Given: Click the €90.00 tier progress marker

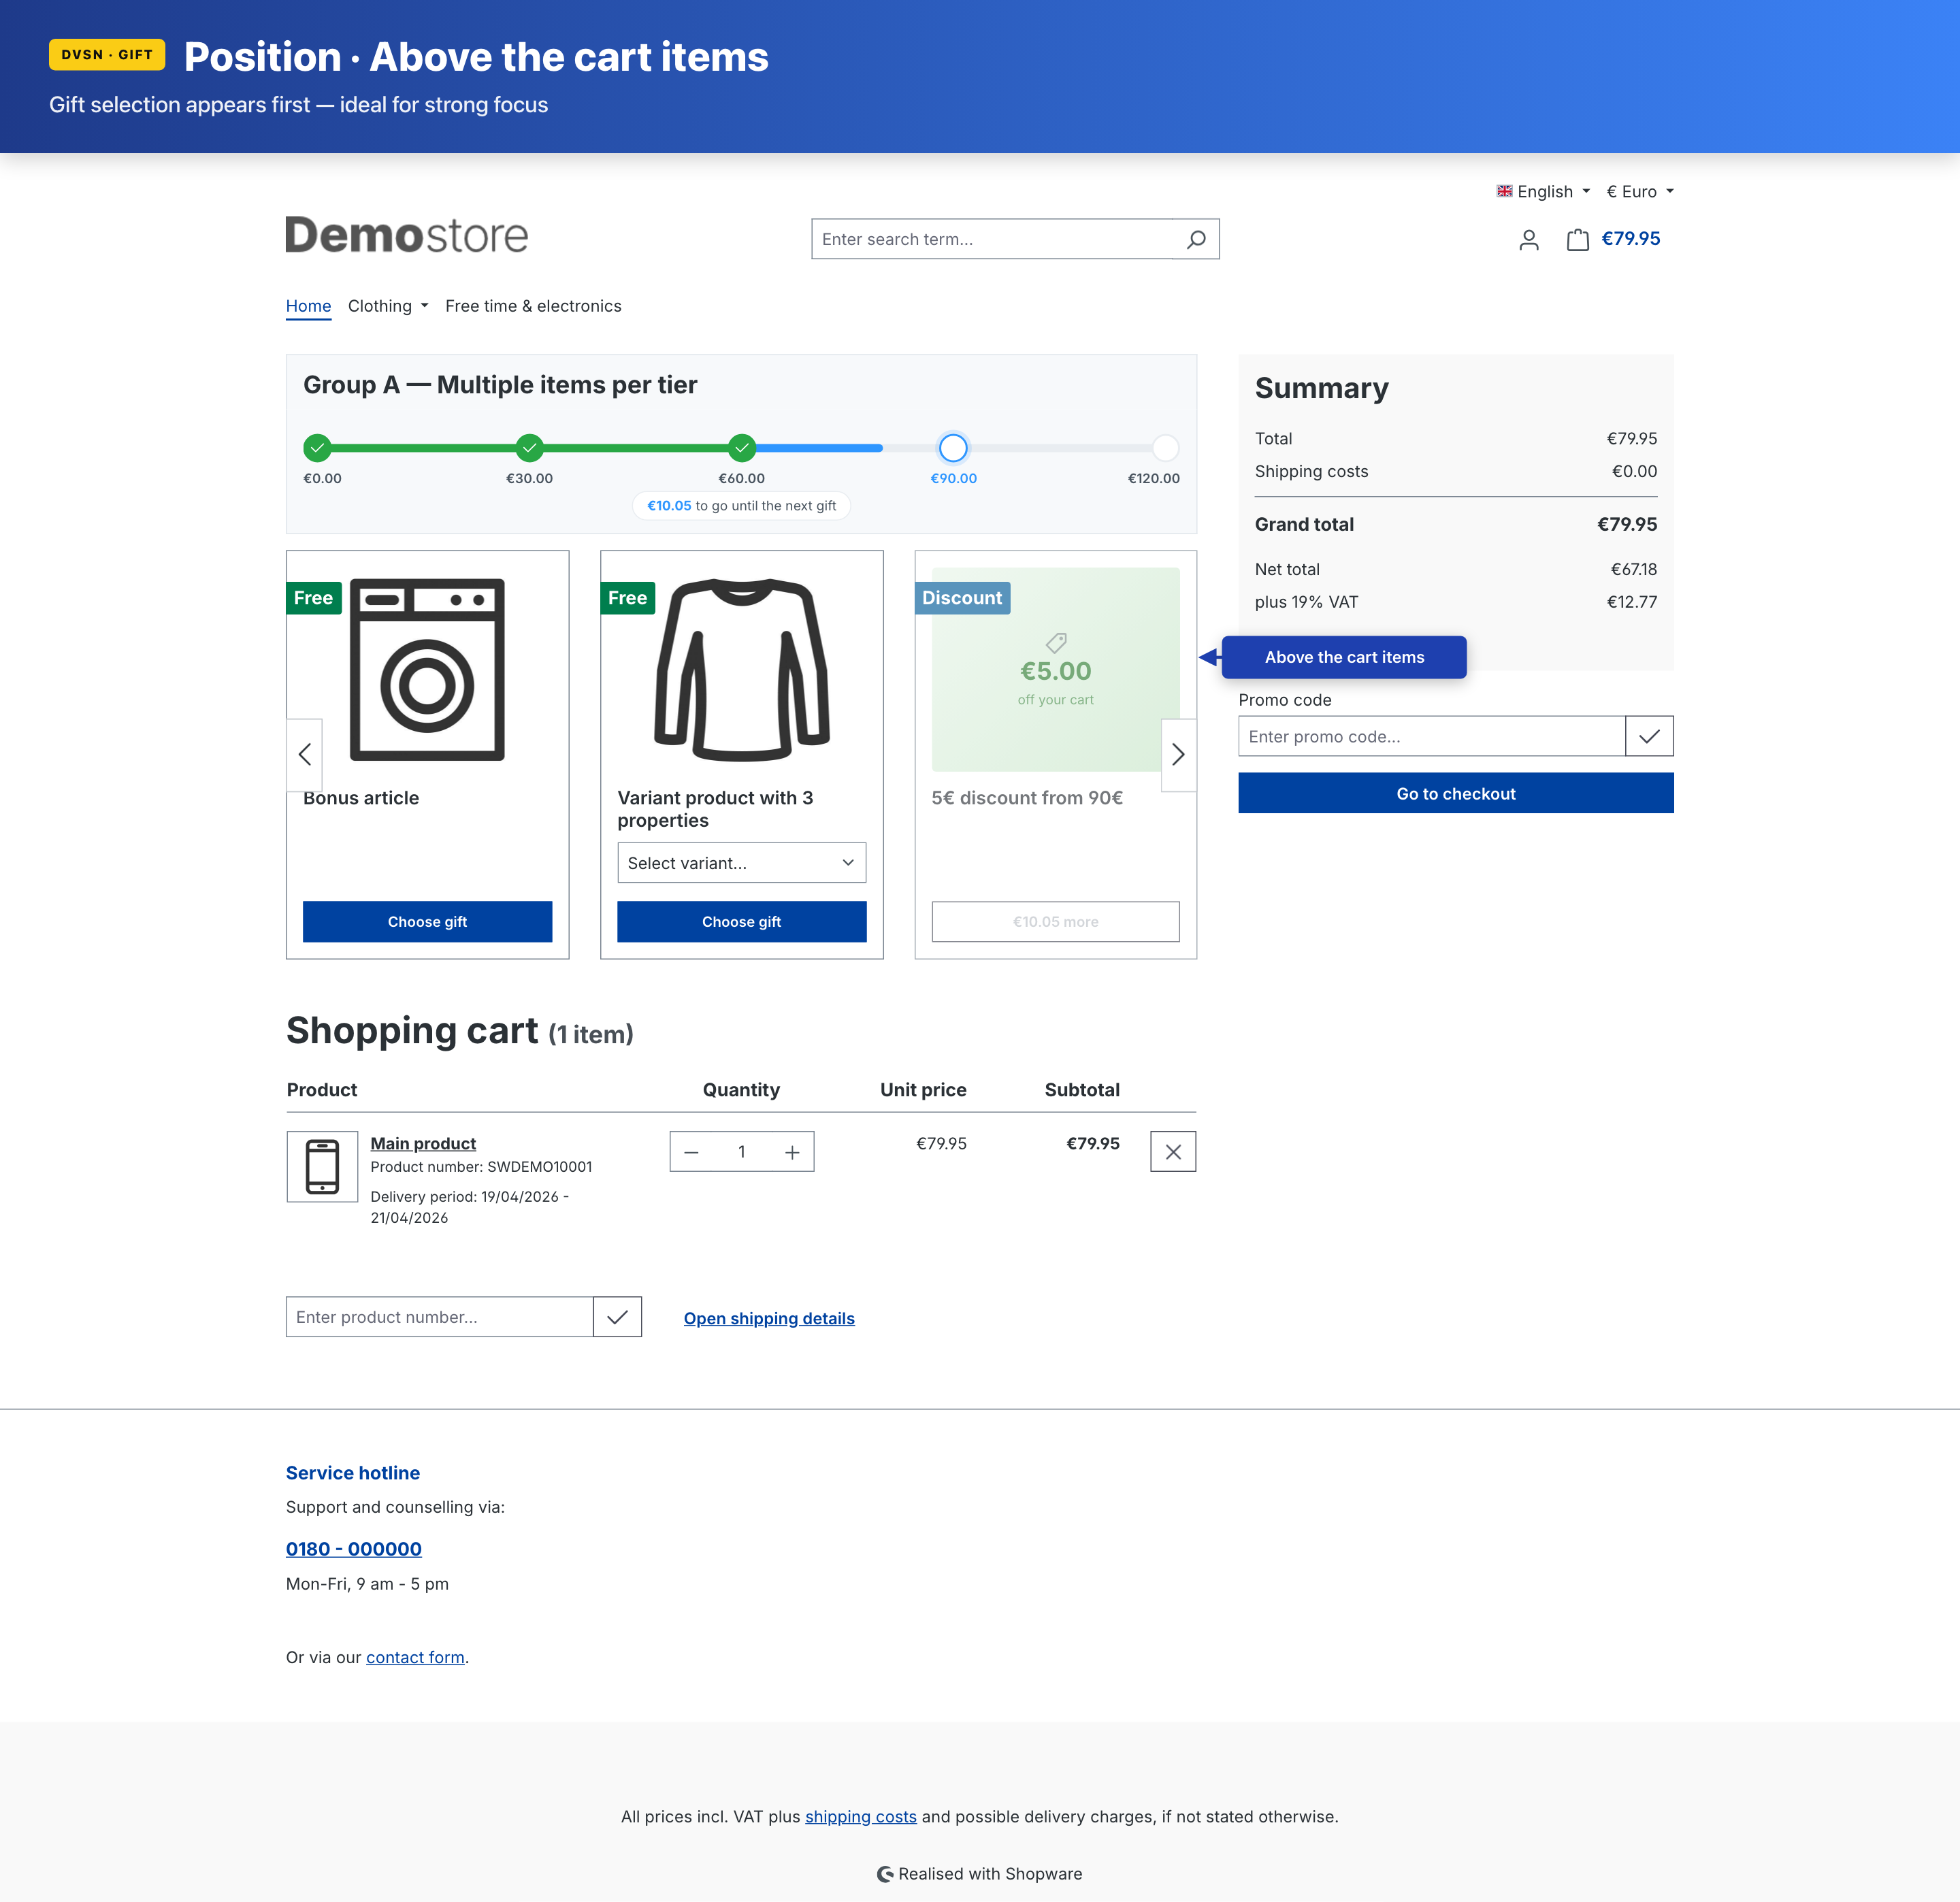Looking at the screenshot, I should click(953, 448).
